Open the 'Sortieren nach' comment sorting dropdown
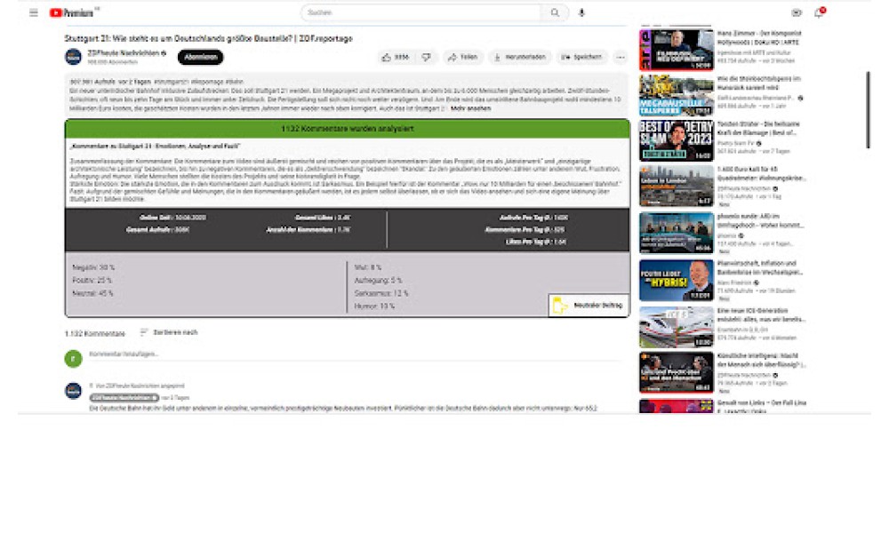Viewport: 889px width, 533px height. coord(169,332)
